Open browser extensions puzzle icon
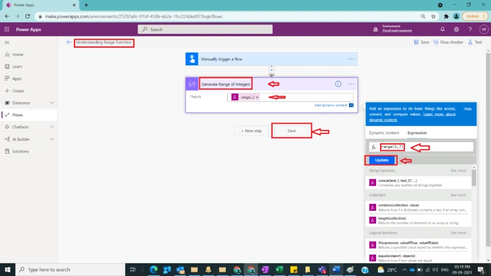 point(446,16)
